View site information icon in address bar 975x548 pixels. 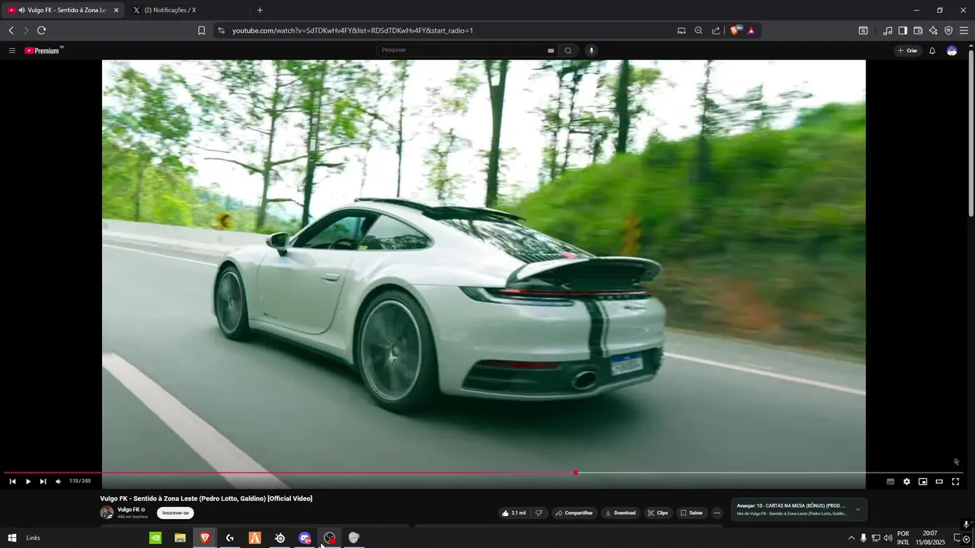click(221, 30)
